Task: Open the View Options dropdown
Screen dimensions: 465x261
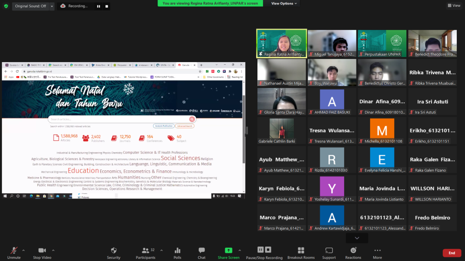Action: pos(284,3)
